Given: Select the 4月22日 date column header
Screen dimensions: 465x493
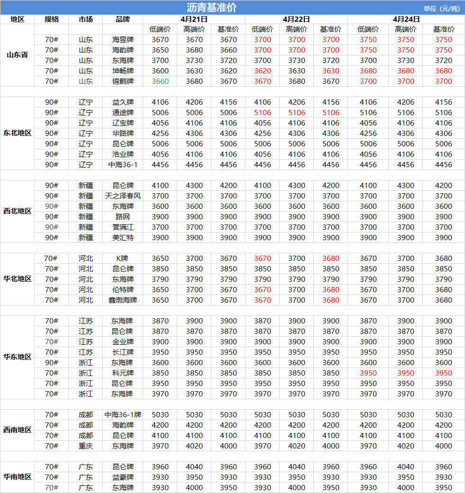Looking at the screenshot, I should pyautogui.click(x=296, y=19).
